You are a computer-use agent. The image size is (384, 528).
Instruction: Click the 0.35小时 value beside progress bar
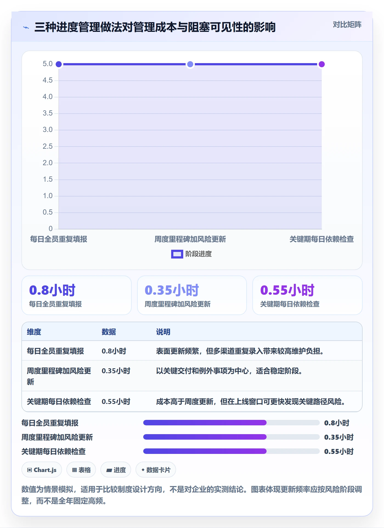tap(339, 437)
